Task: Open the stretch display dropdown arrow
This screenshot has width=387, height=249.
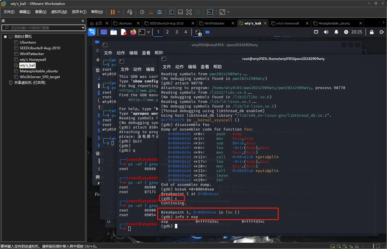Action: coord(228,12)
